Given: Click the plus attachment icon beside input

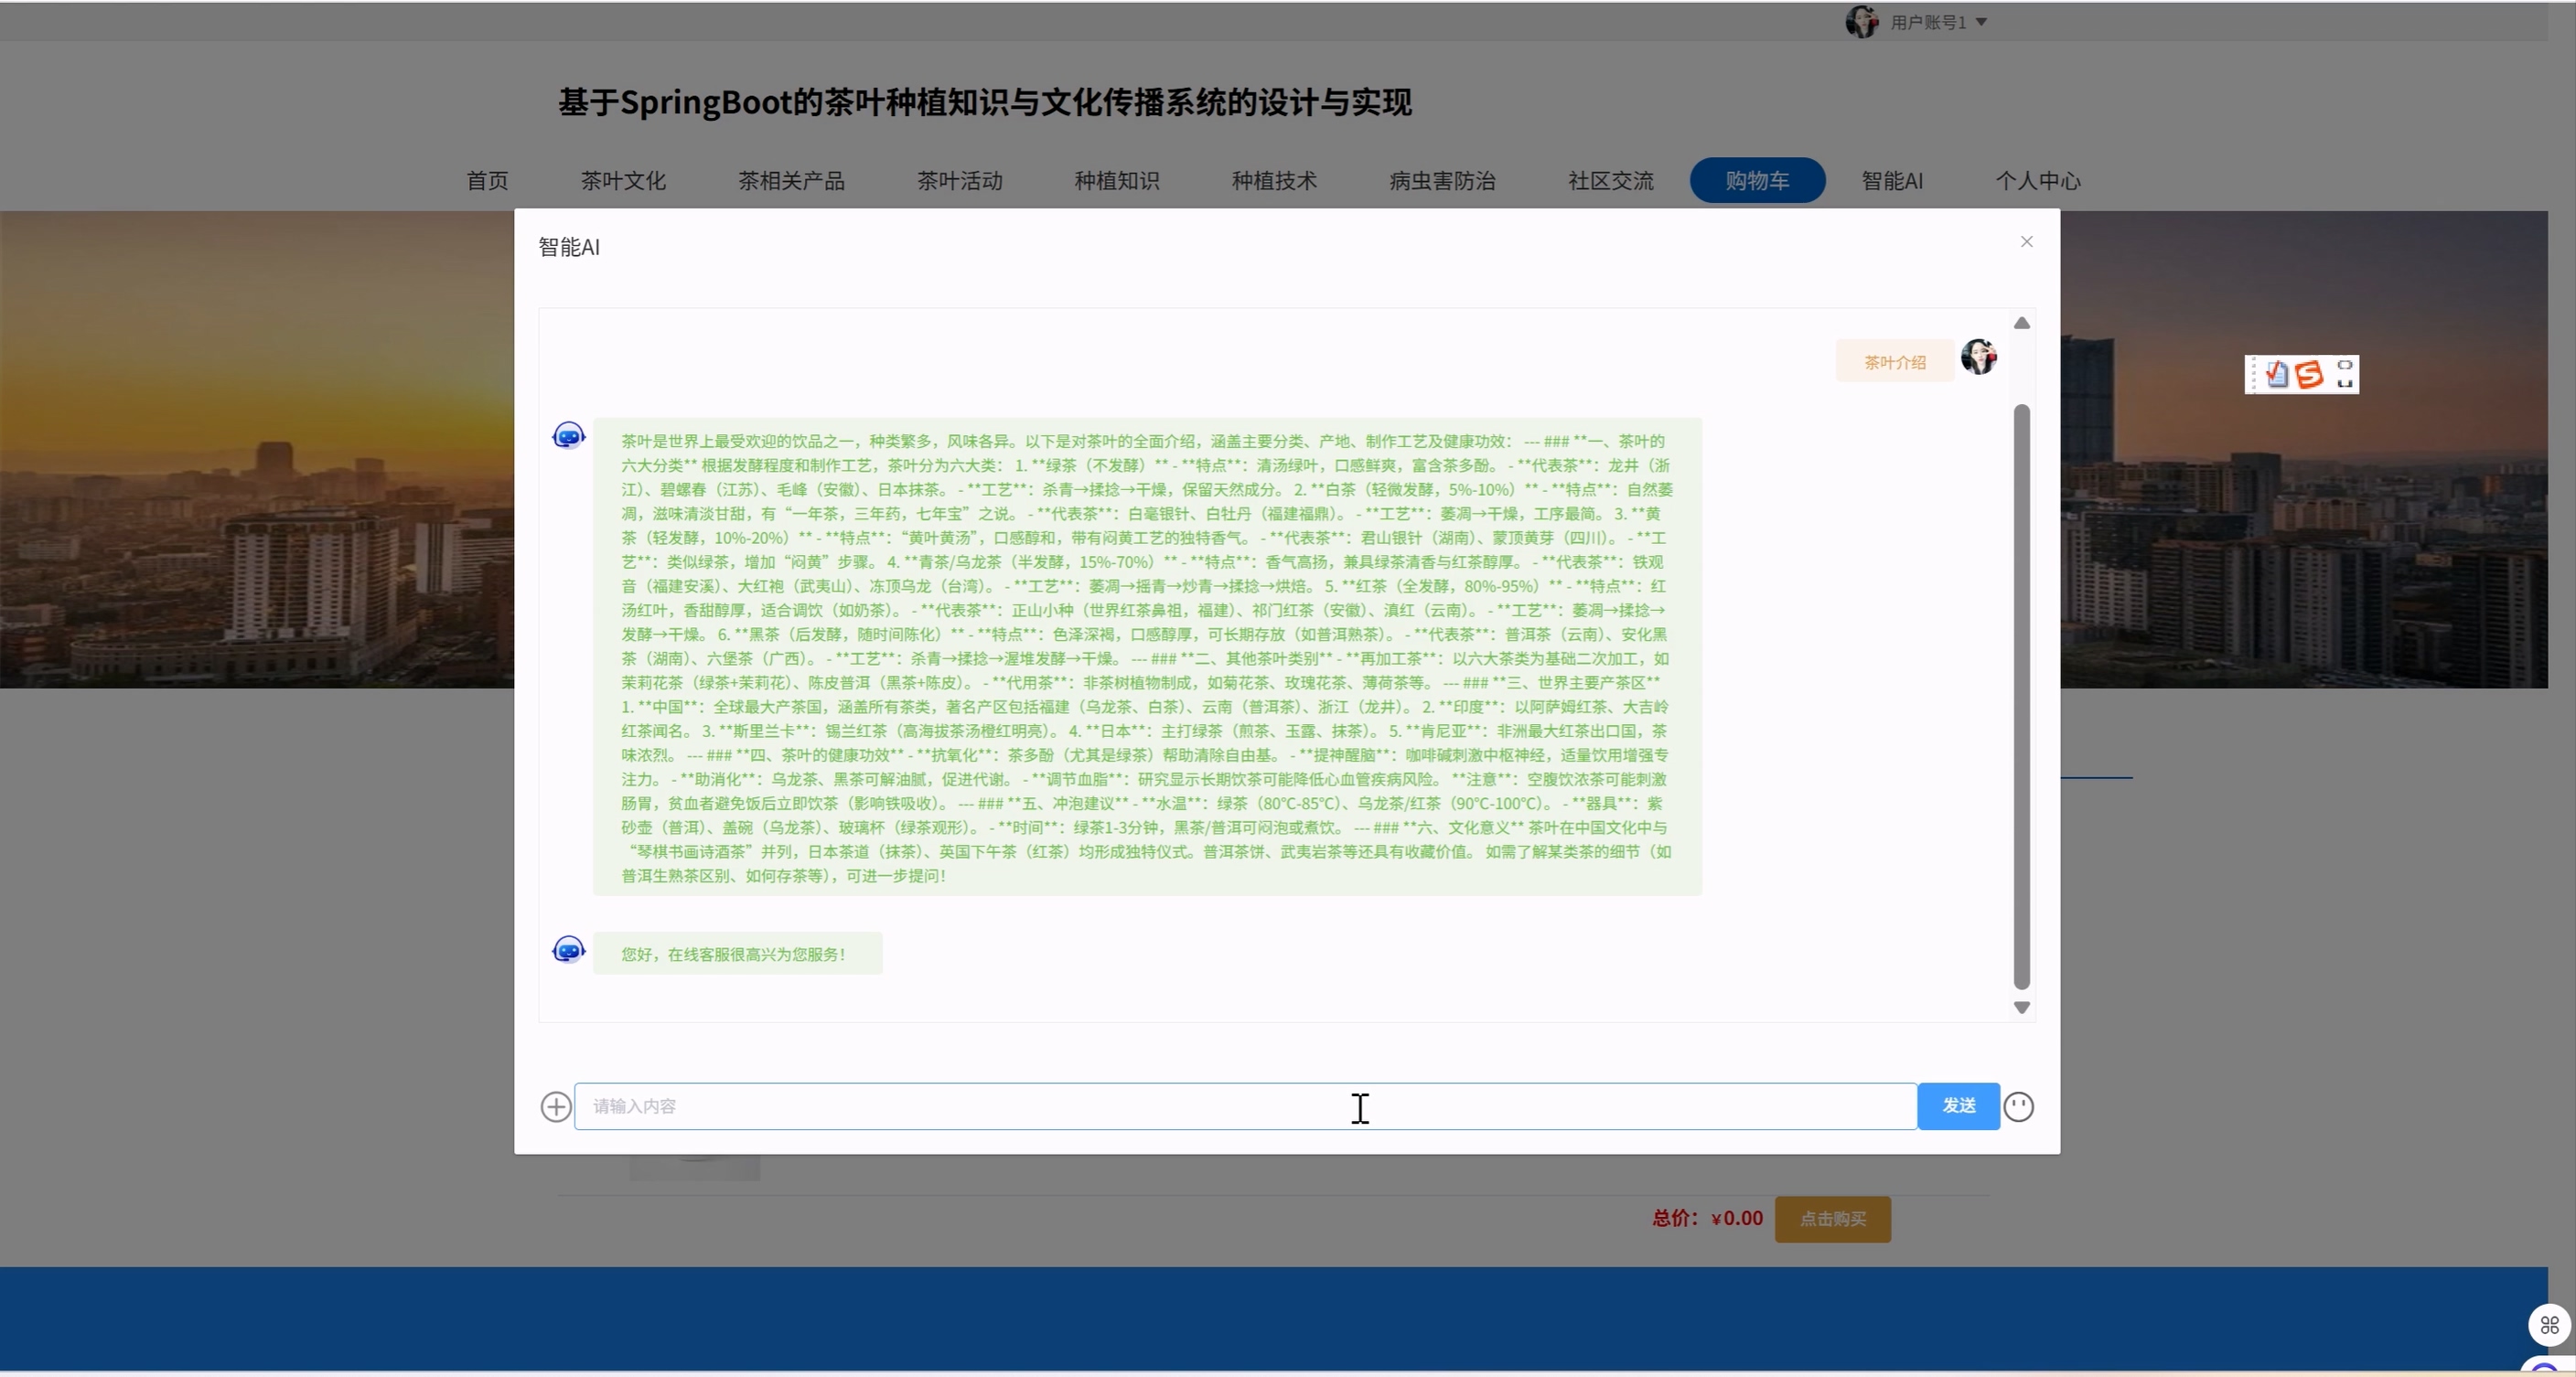Looking at the screenshot, I should 556,1106.
